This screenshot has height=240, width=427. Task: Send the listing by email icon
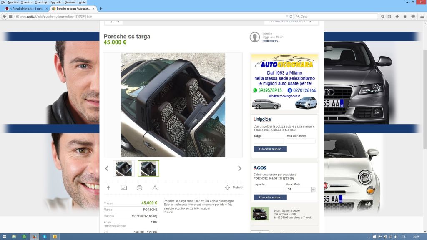click(x=123, y=188)
